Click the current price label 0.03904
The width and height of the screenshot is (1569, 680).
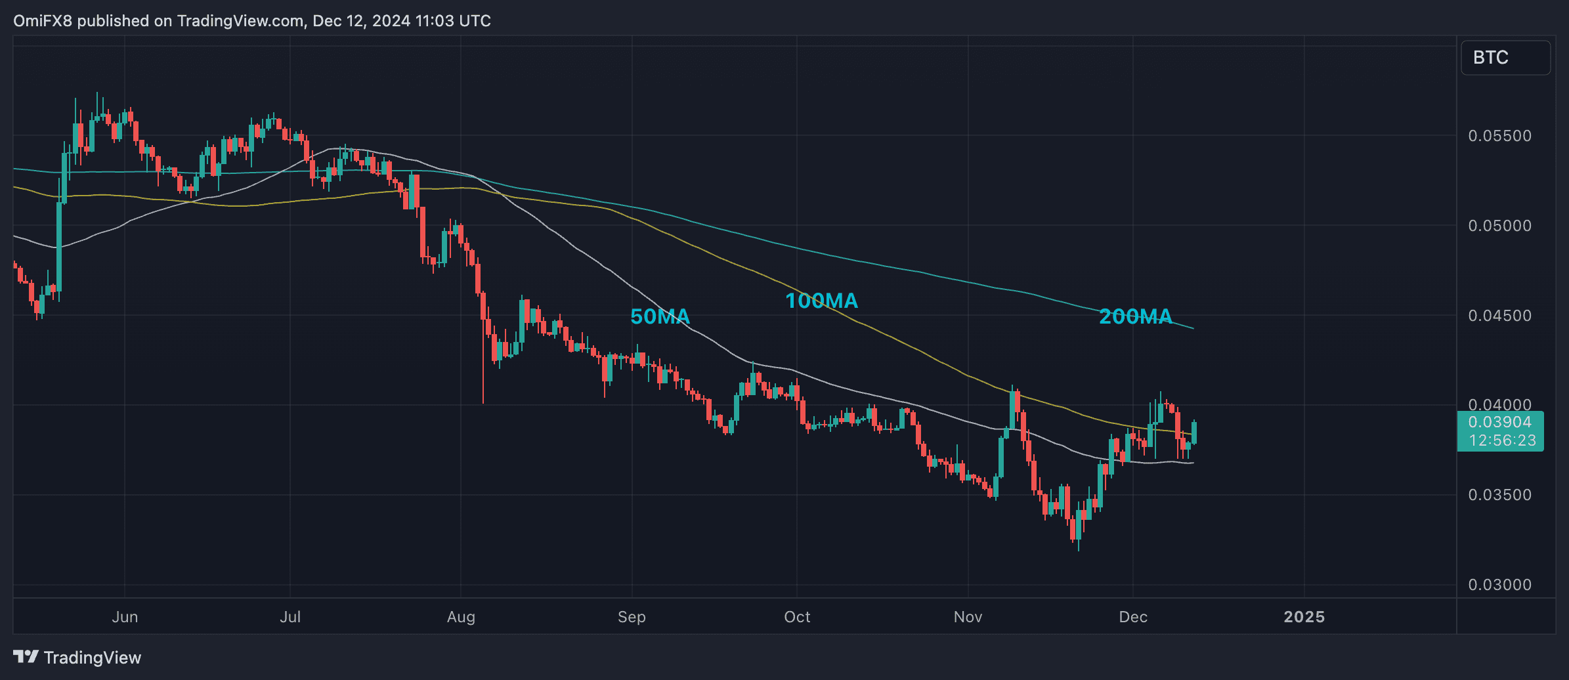click(x=1499, y=422)
